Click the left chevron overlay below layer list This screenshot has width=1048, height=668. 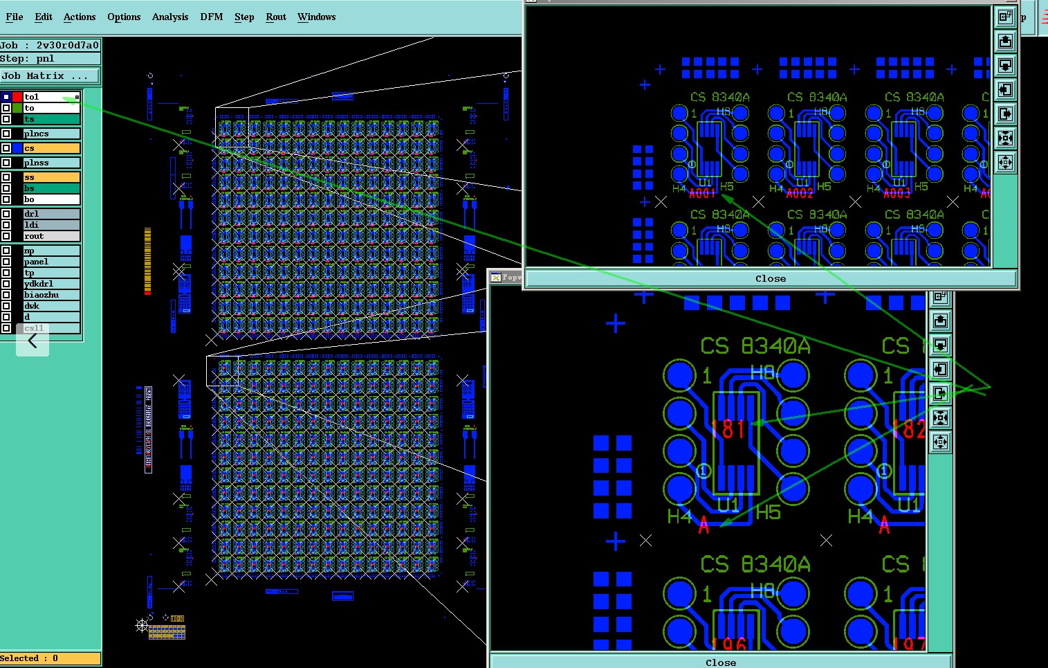[x=33, y=340]
